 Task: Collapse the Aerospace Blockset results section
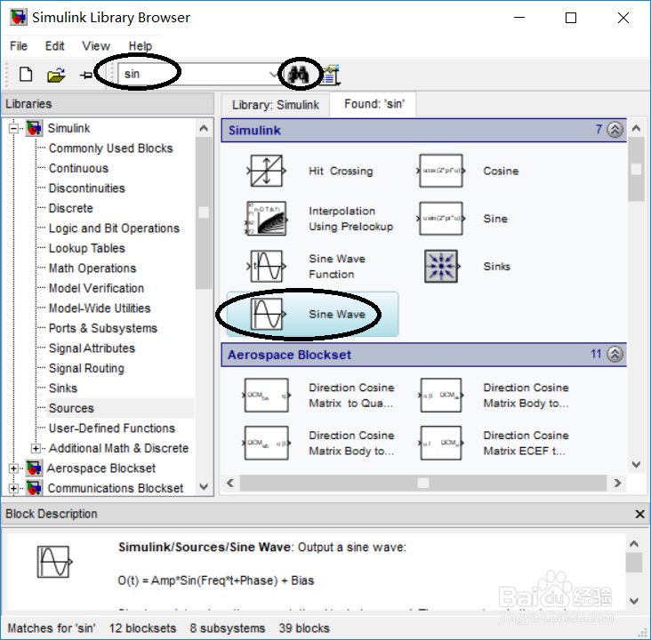[615, 354]
